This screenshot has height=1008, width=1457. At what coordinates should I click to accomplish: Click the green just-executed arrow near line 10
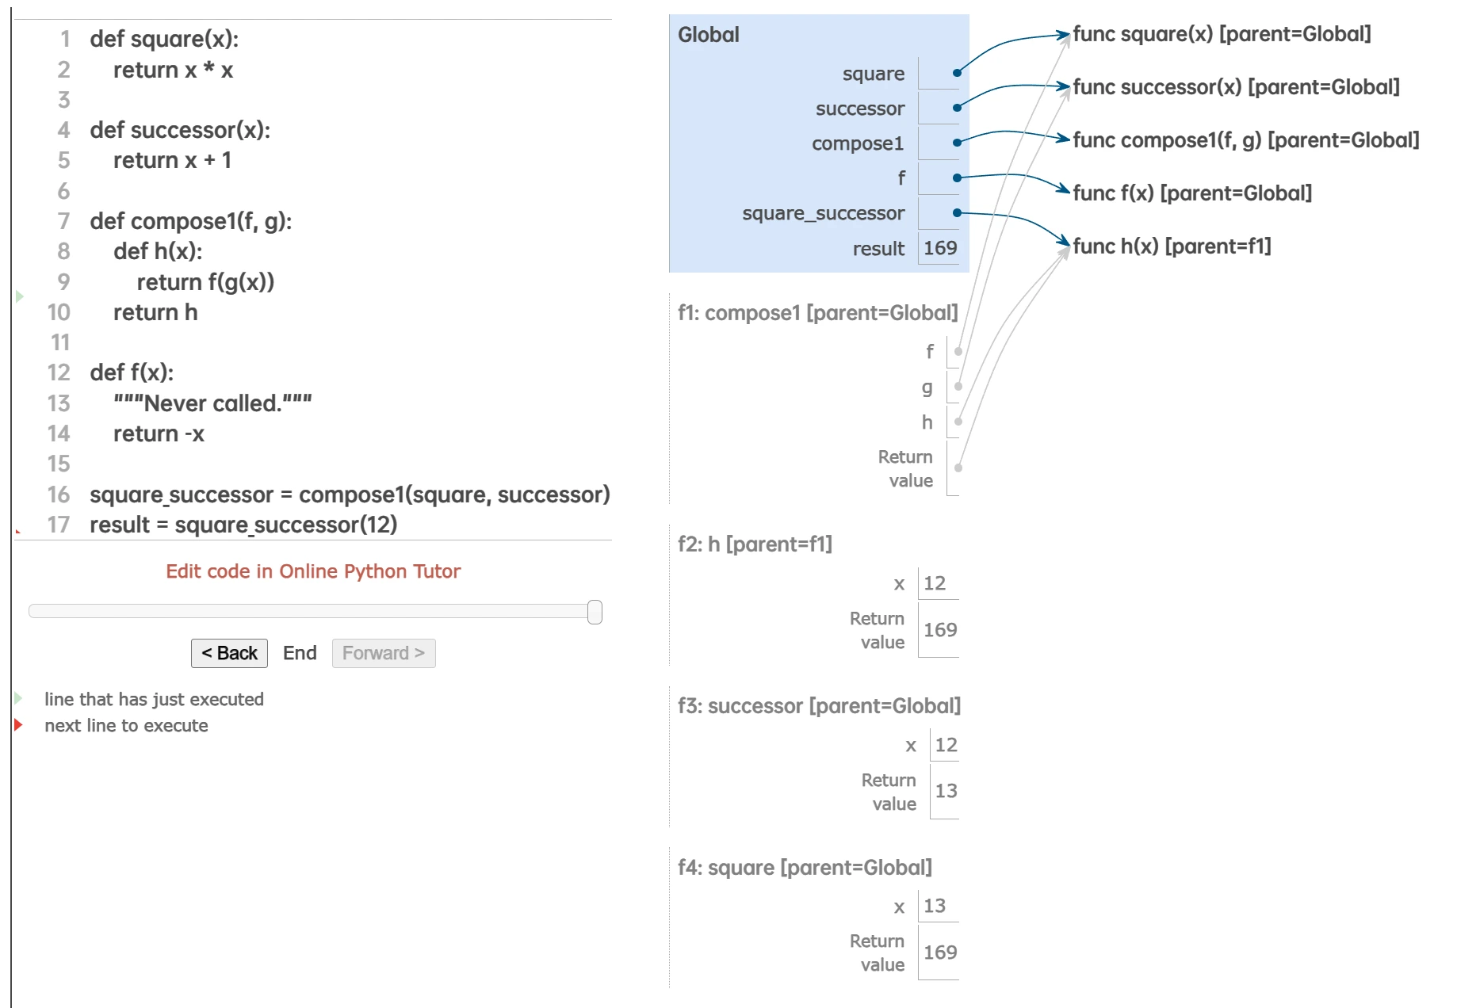(20, 296)
